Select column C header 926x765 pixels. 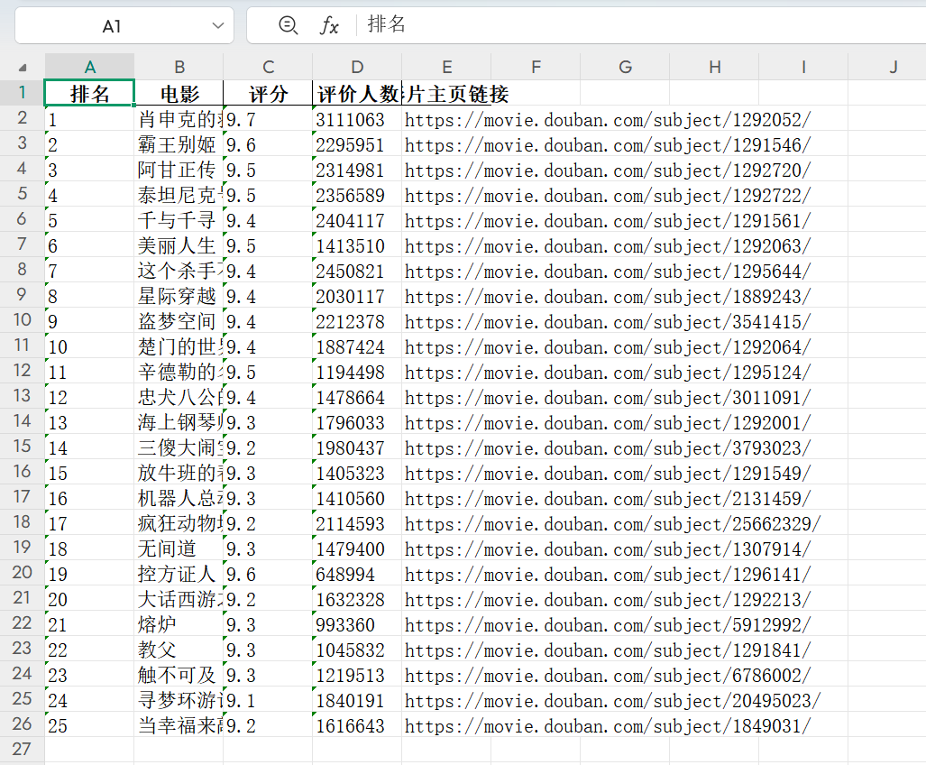[x=268, y=67]
